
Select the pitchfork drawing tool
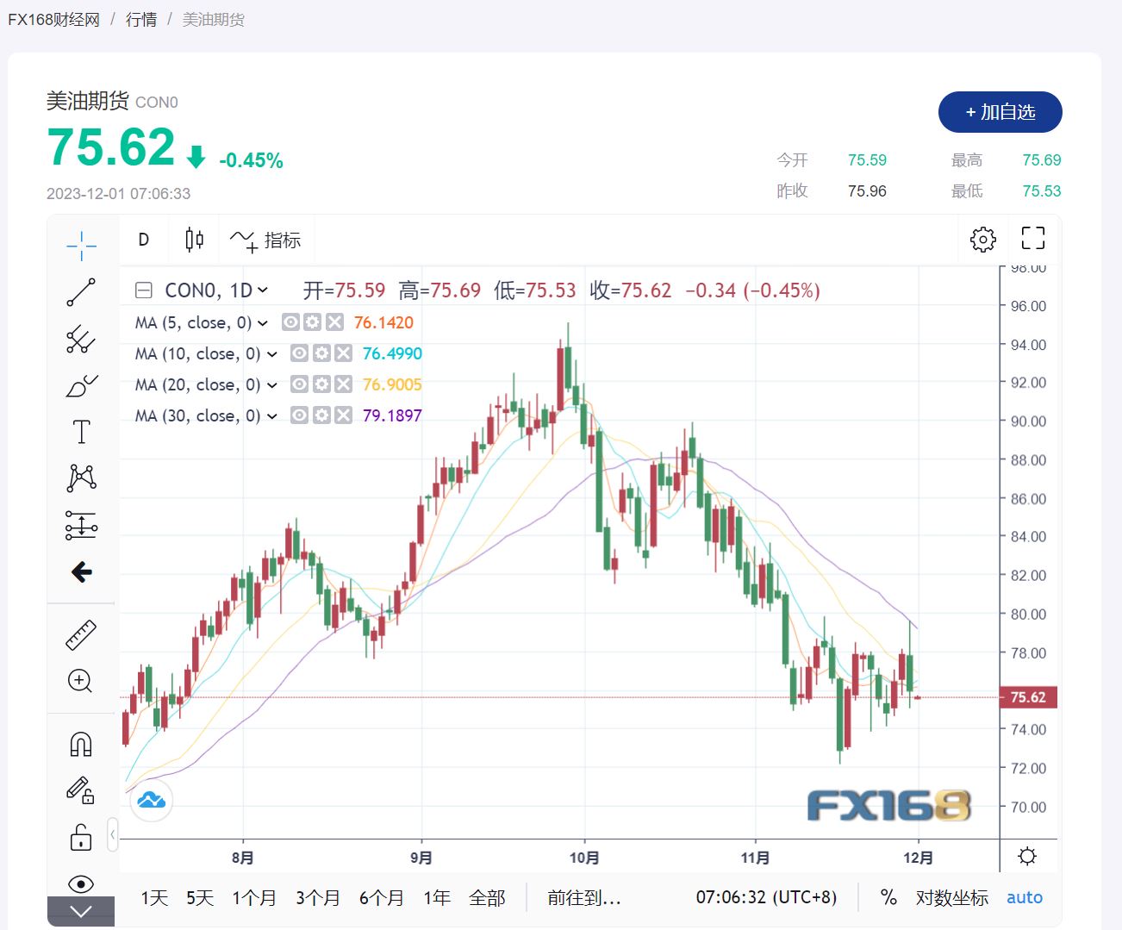81,339
